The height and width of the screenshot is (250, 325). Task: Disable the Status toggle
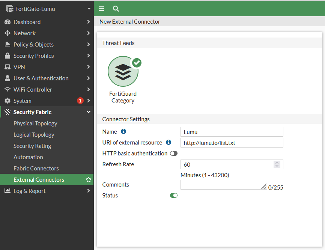point(173,195)
